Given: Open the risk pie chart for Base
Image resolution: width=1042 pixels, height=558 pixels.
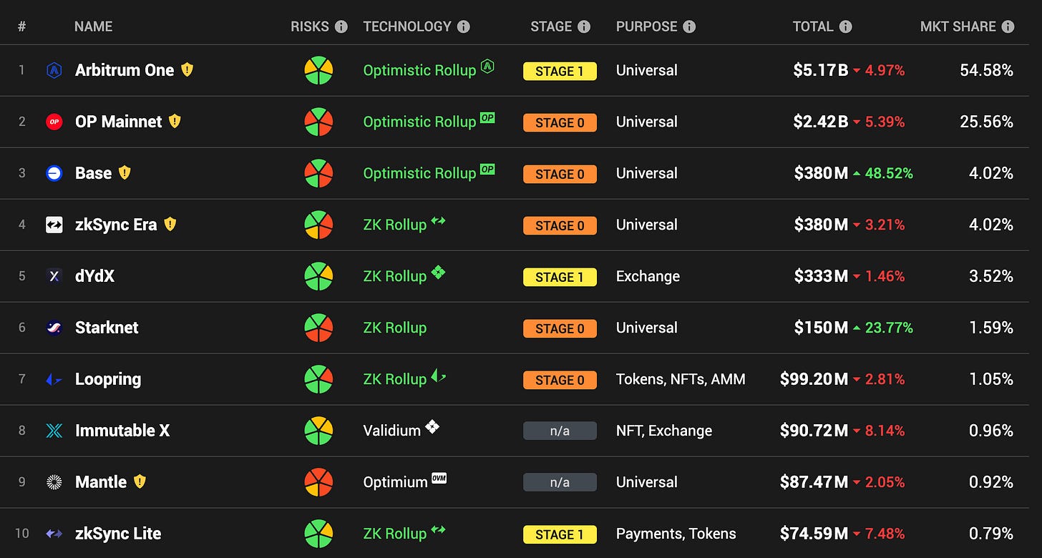Looking at the screenshot, I should click(x=318, y=173).
